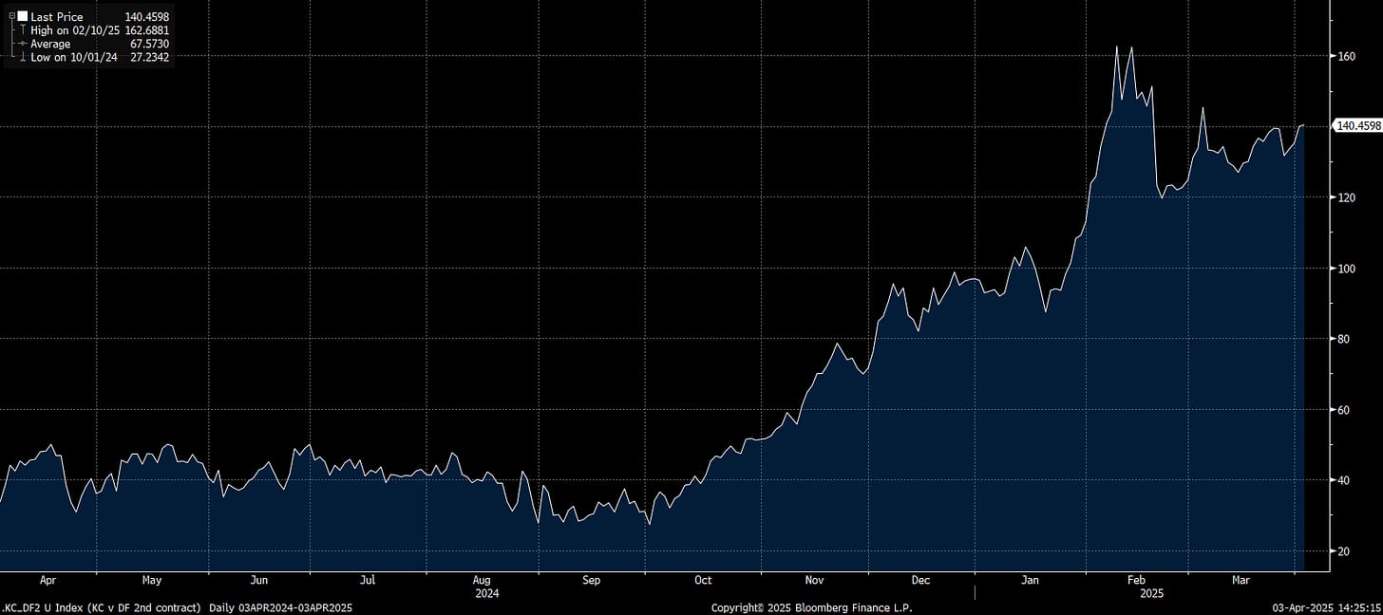
Task: Click 'Daily 03APR2024-03APR2025' range text
Action: click(280, 607)
